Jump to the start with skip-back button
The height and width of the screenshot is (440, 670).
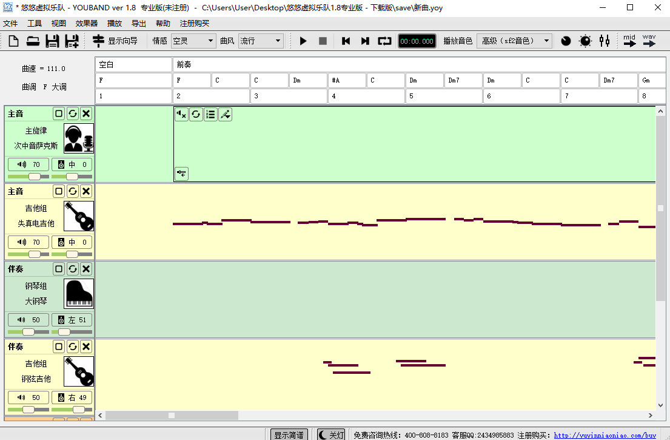346,41
